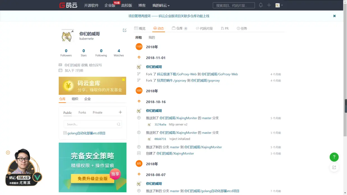Image resolution: width=347 pixels, height=195 pixels.
Task: Close the 码云金库 ad banner
Action: 123,80
